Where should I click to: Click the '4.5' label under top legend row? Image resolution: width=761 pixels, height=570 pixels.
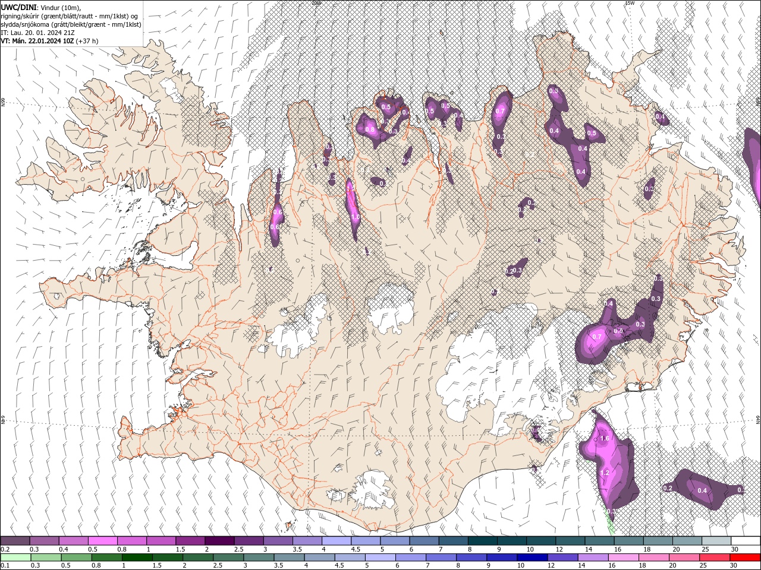point(356,550)
